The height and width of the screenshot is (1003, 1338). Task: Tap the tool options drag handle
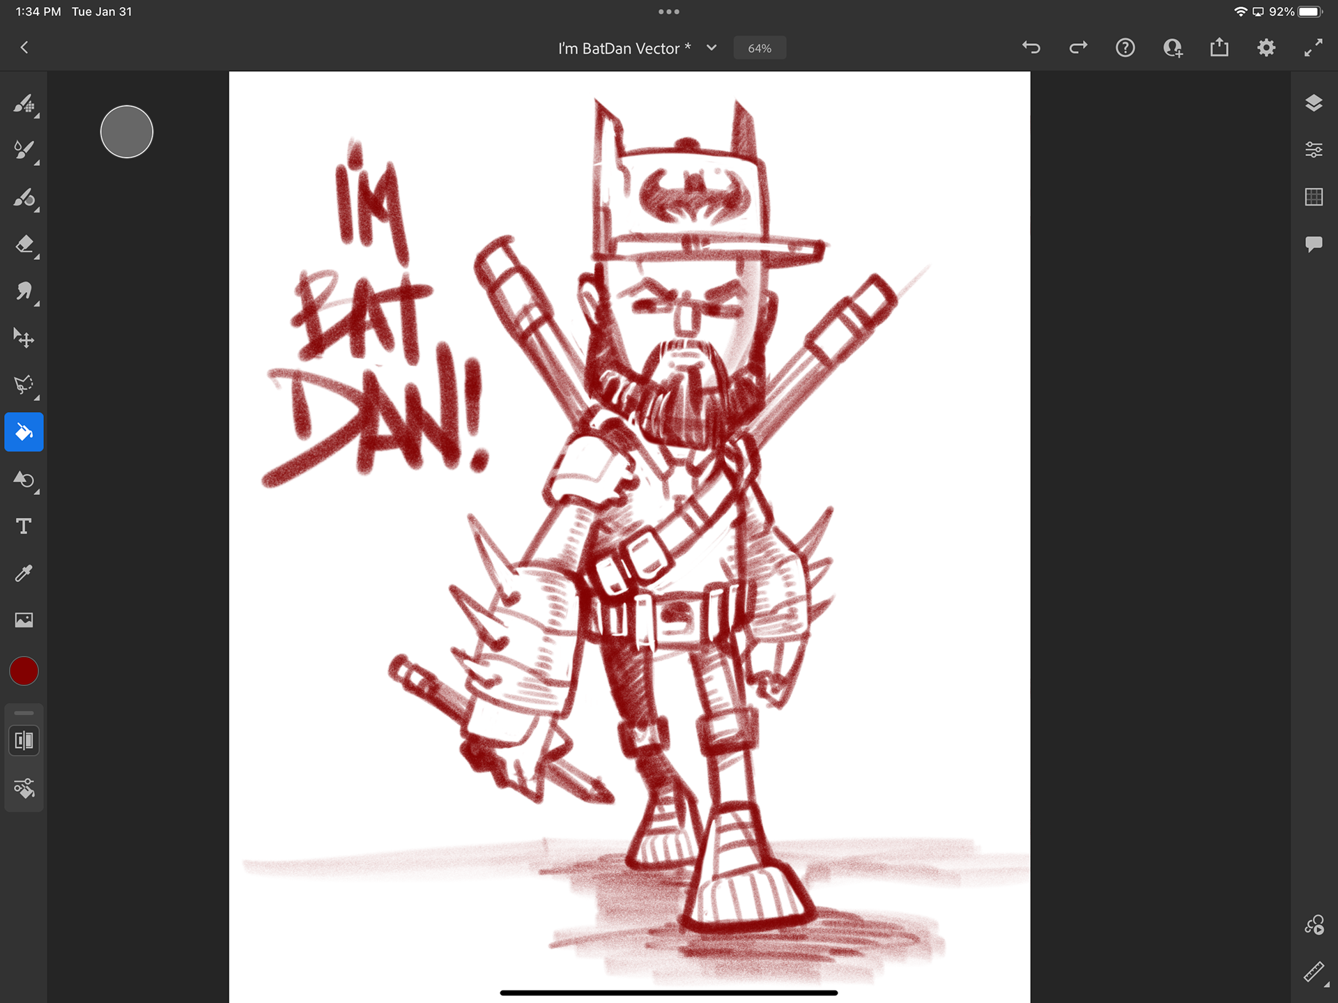pyautogui.click(x=24, y=713)
